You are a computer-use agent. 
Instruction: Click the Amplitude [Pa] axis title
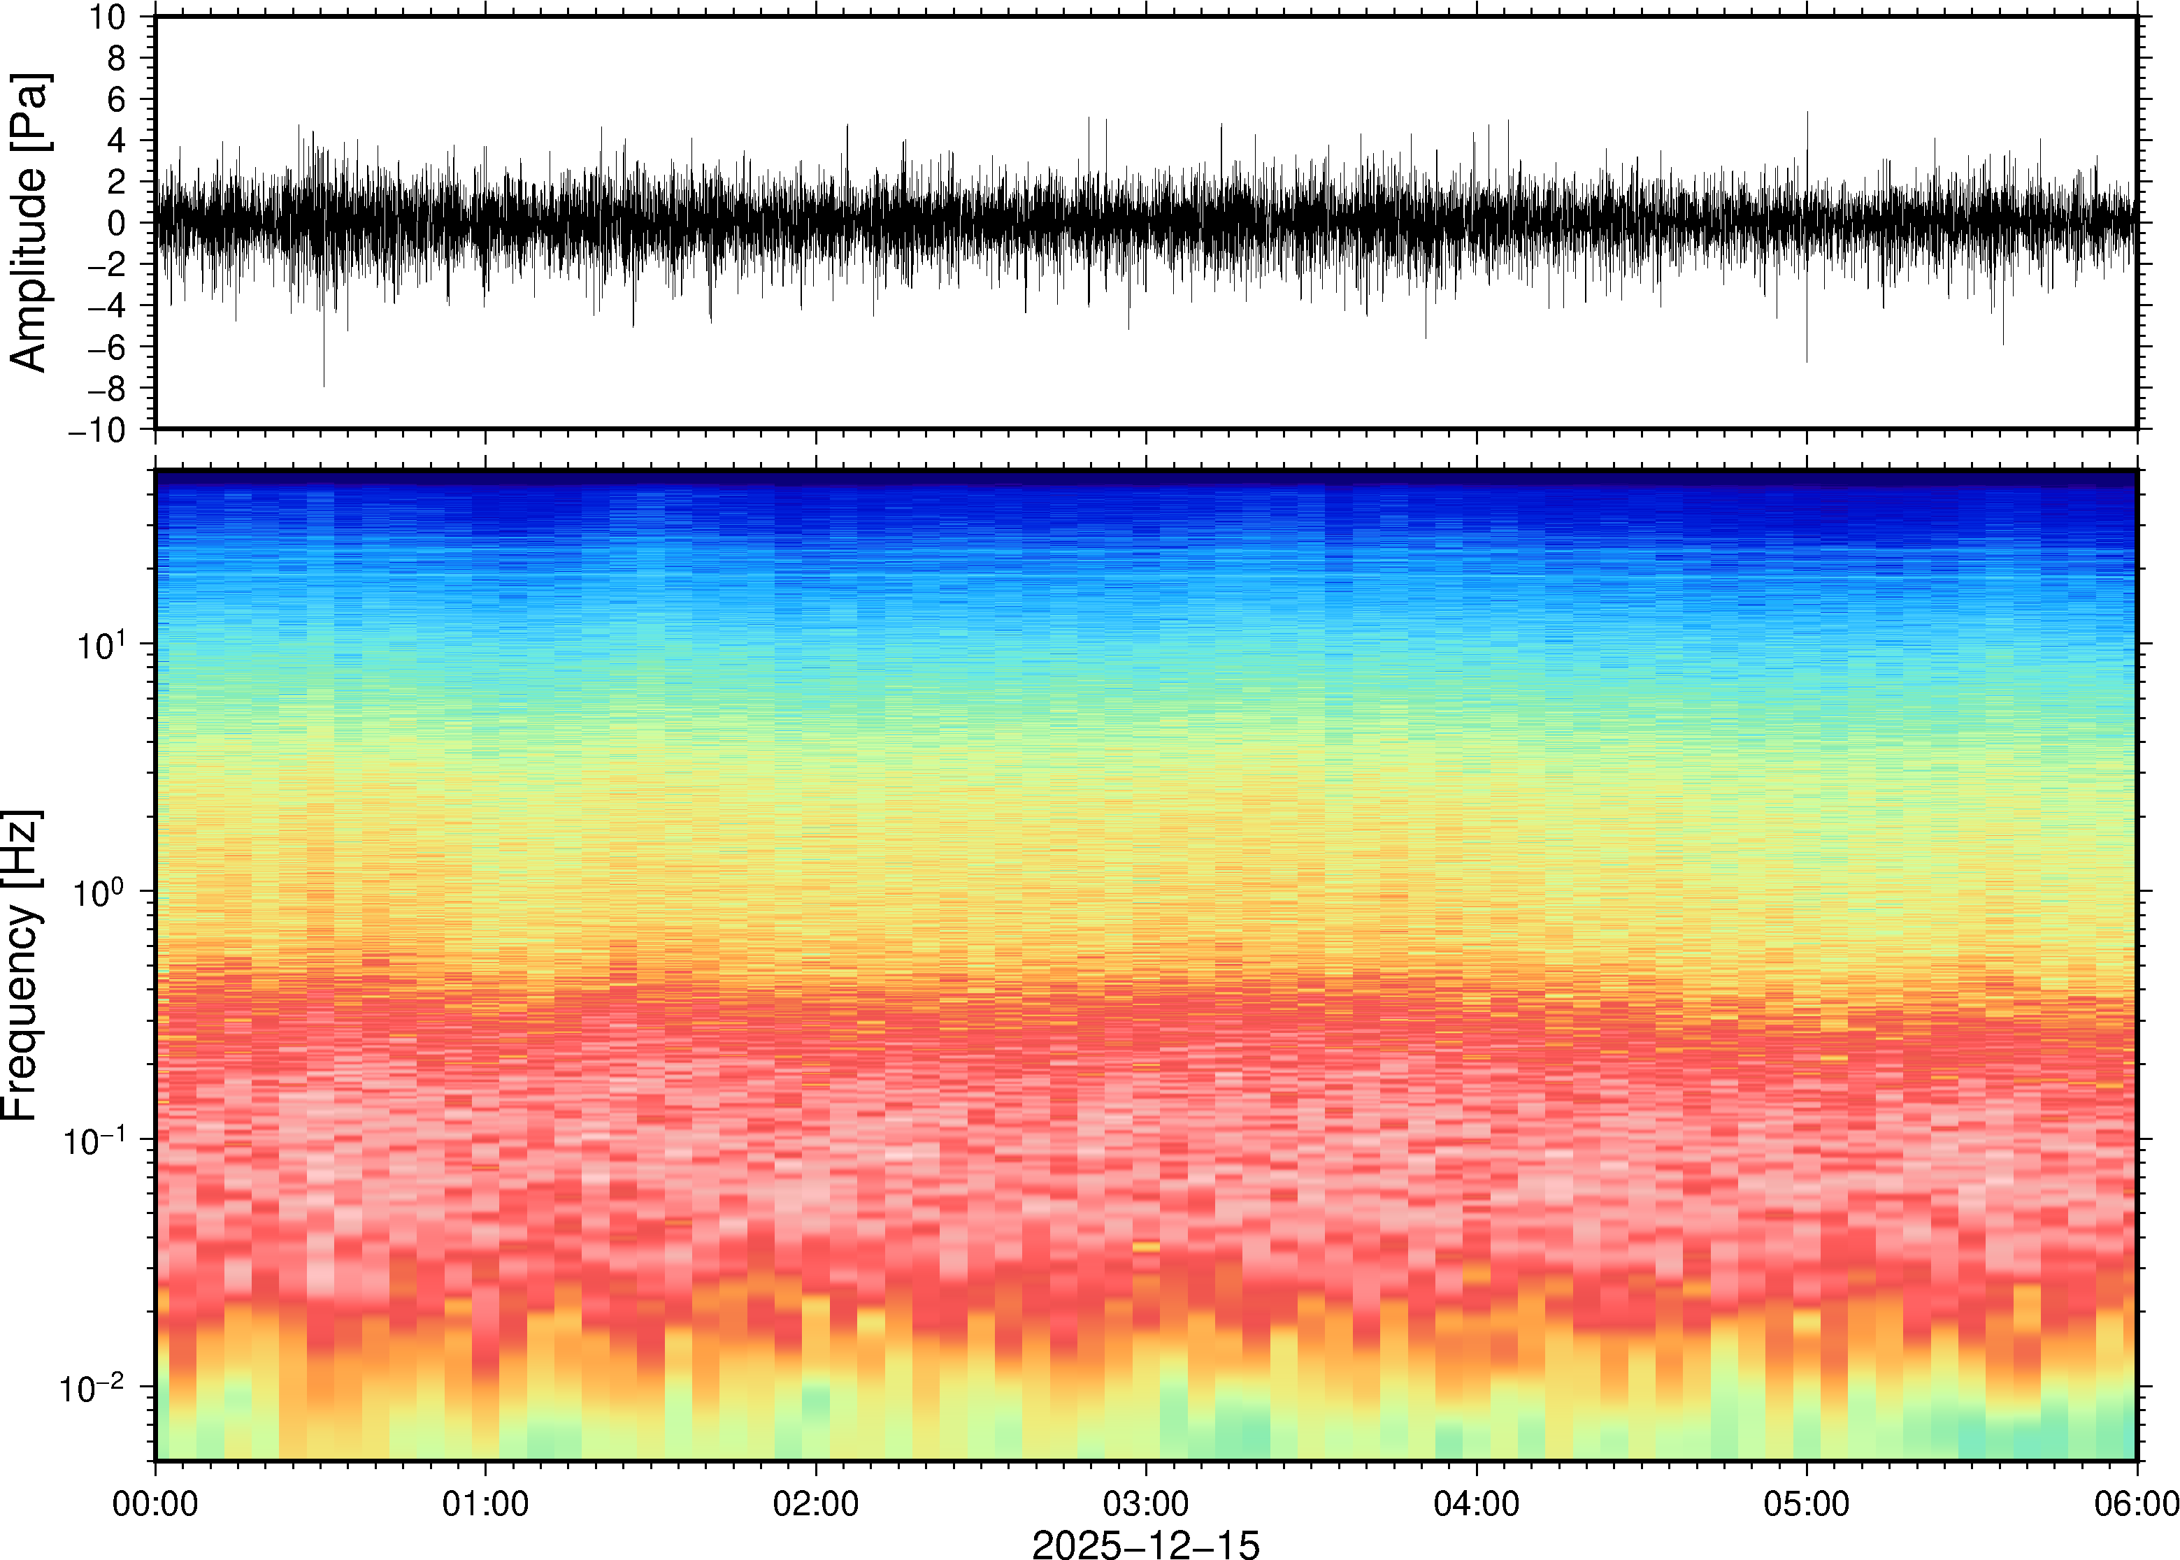[x=29, y=223]
